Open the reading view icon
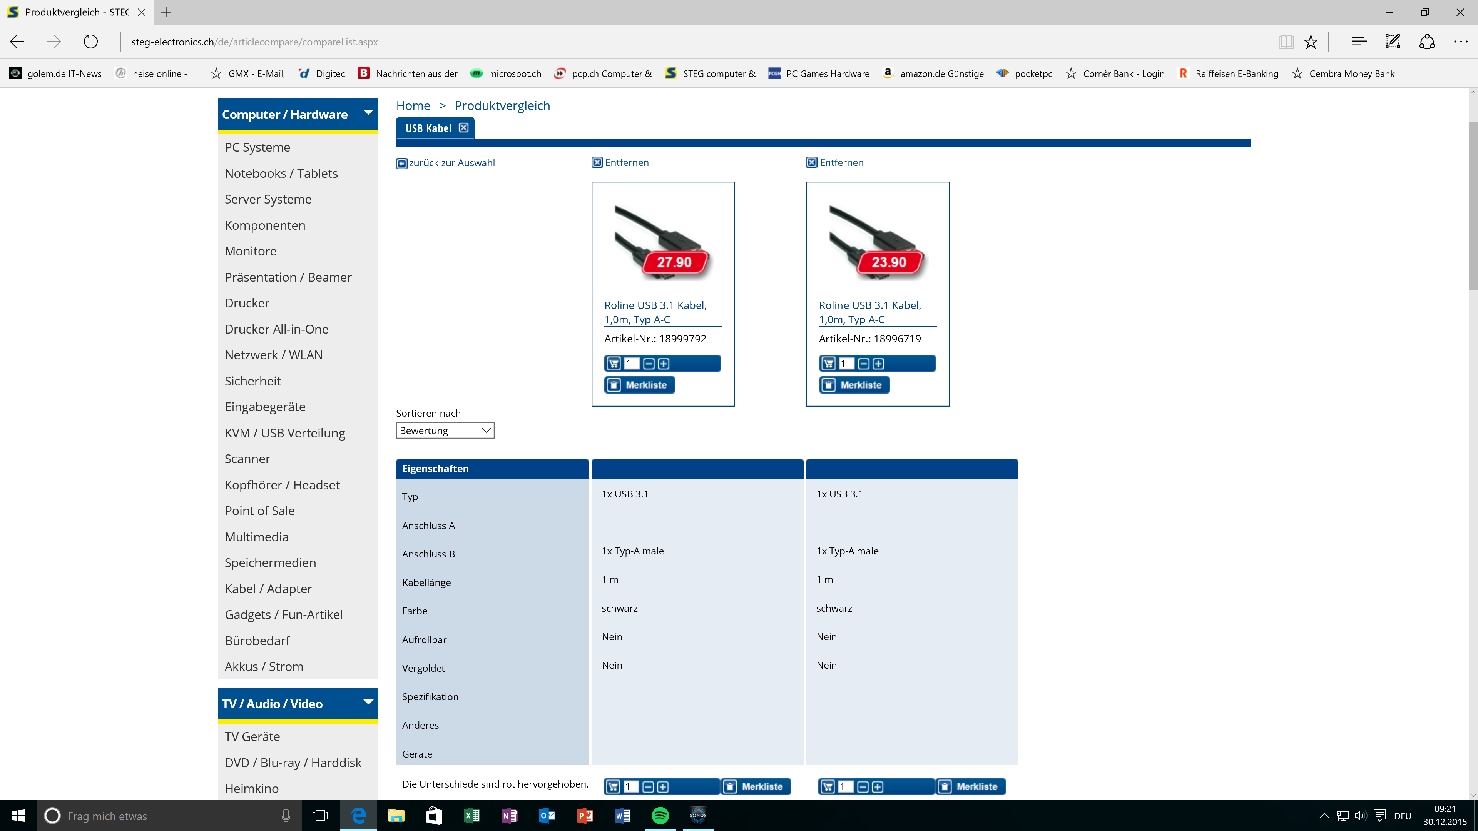This screenshot has height=831, width=1478. click(1286, 41)
